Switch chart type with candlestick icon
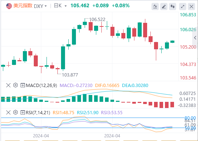The height and width of the screenshot is (141, 198). [173, 7]
